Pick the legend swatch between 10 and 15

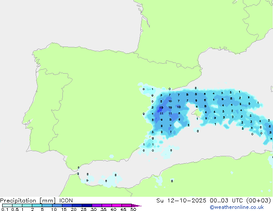pyautogui.click(x=58, y=205)
